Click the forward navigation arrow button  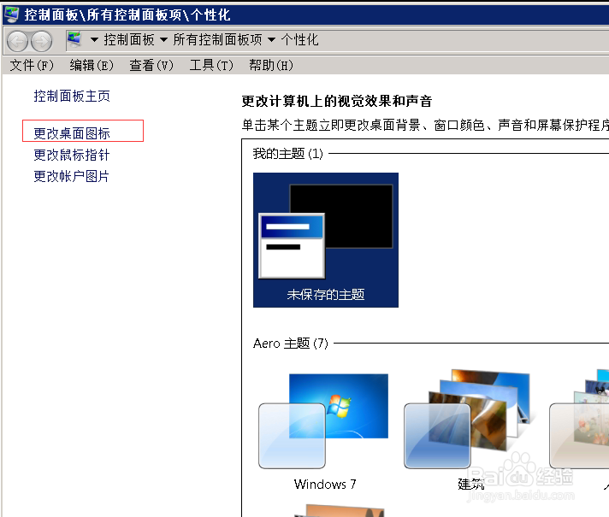tap(42, 41)
